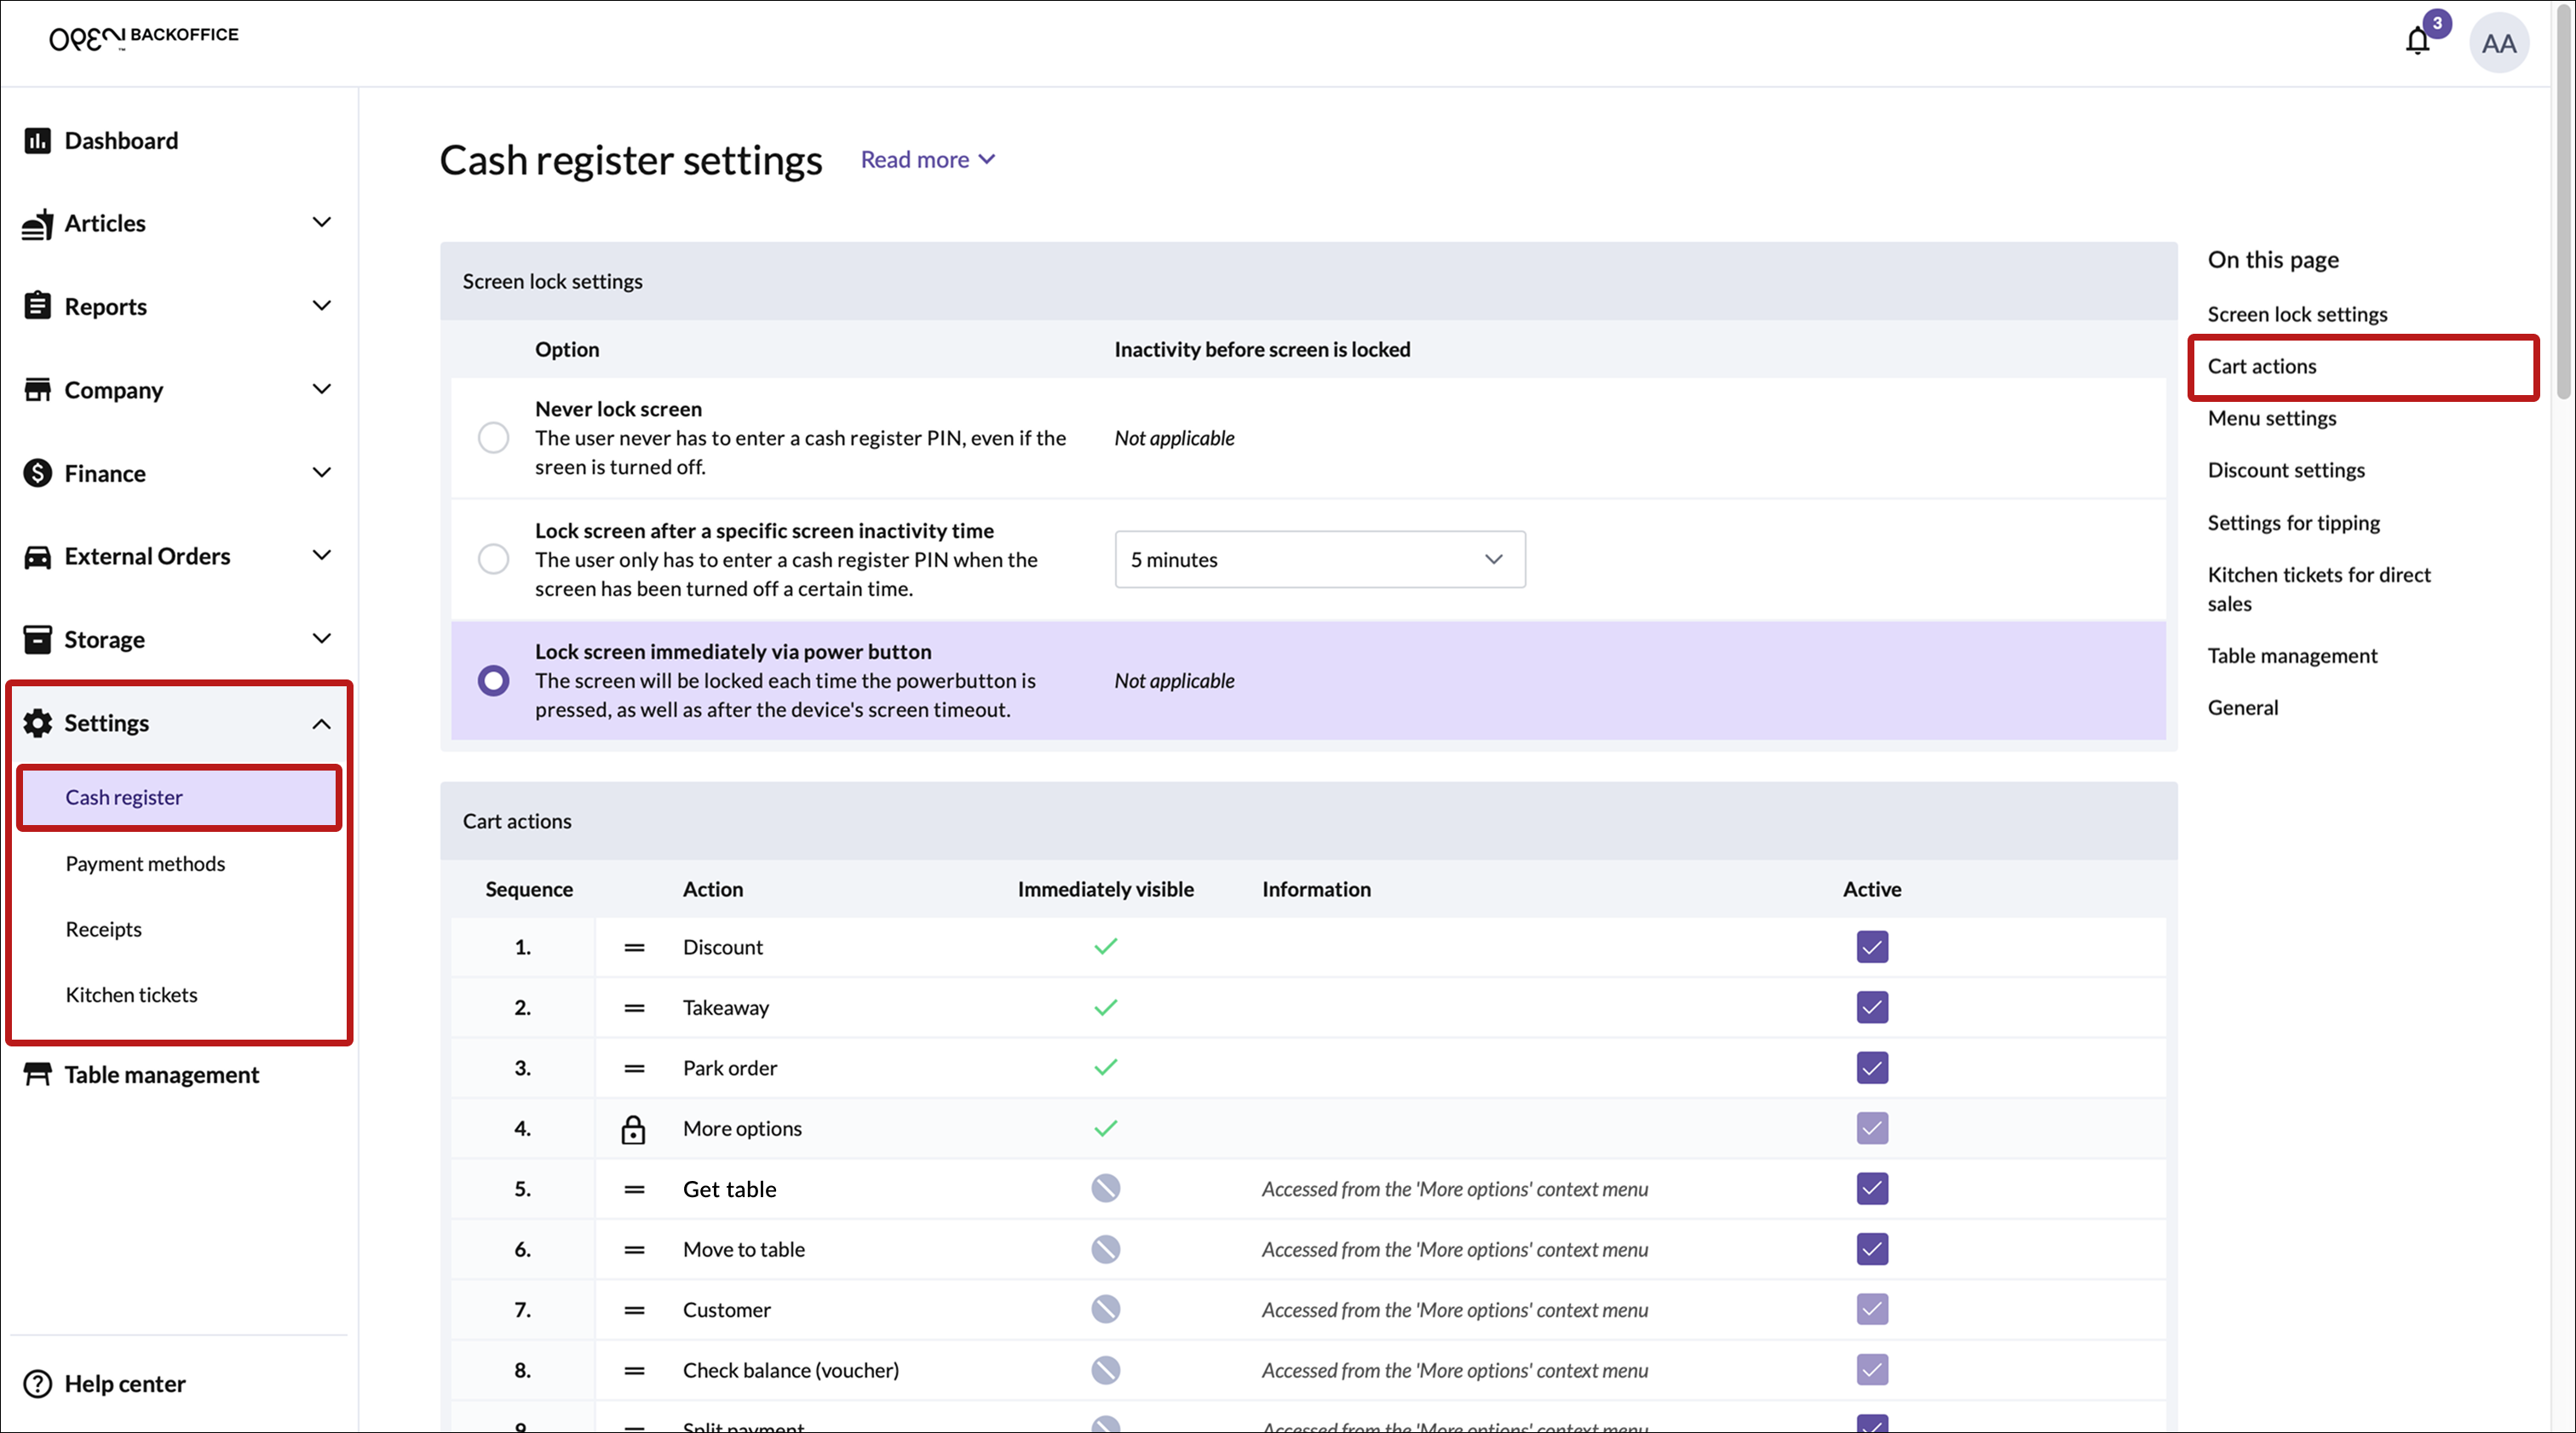Viewport: 2576px width, 1433px height.
Task: Open Kitchen tickets settings submenu
Action: point(131,995)
